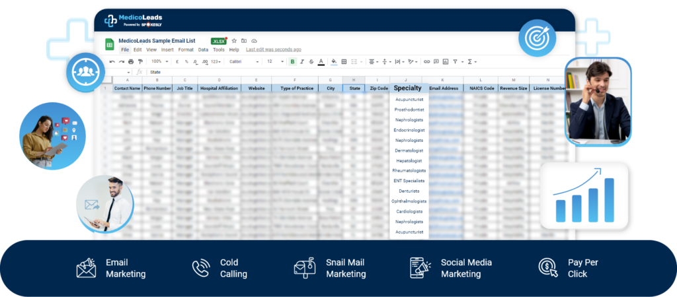Image resolution: width=677 pixels, height=297 pixels.
Task: Pick a text color
Action: click(321, 61)
